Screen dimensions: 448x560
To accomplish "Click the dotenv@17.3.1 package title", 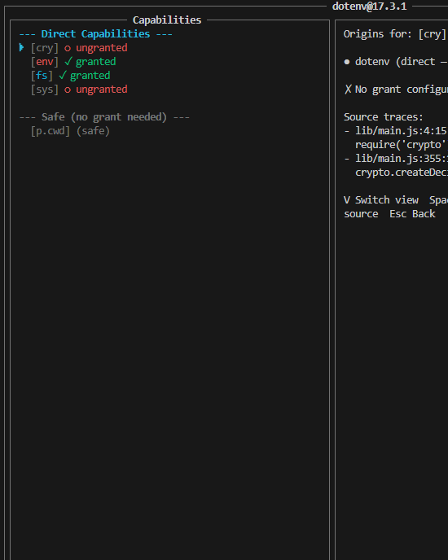I will point(369,7).
